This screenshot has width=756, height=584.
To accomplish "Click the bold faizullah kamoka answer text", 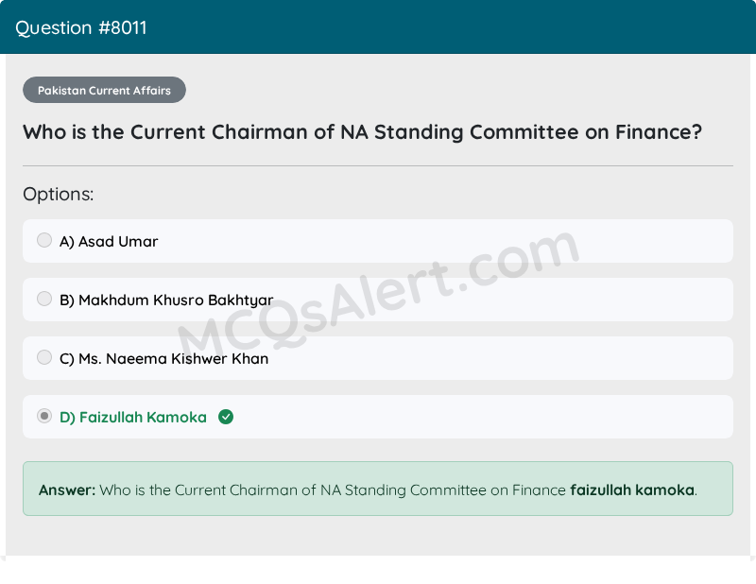I will [632, 490].
